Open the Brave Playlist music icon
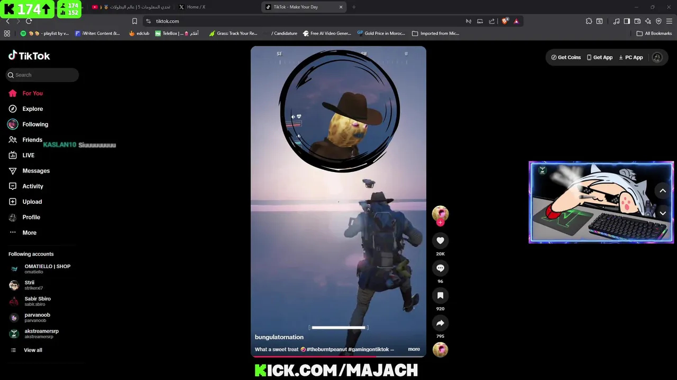 pyautogui.click(x=616, y=21)
